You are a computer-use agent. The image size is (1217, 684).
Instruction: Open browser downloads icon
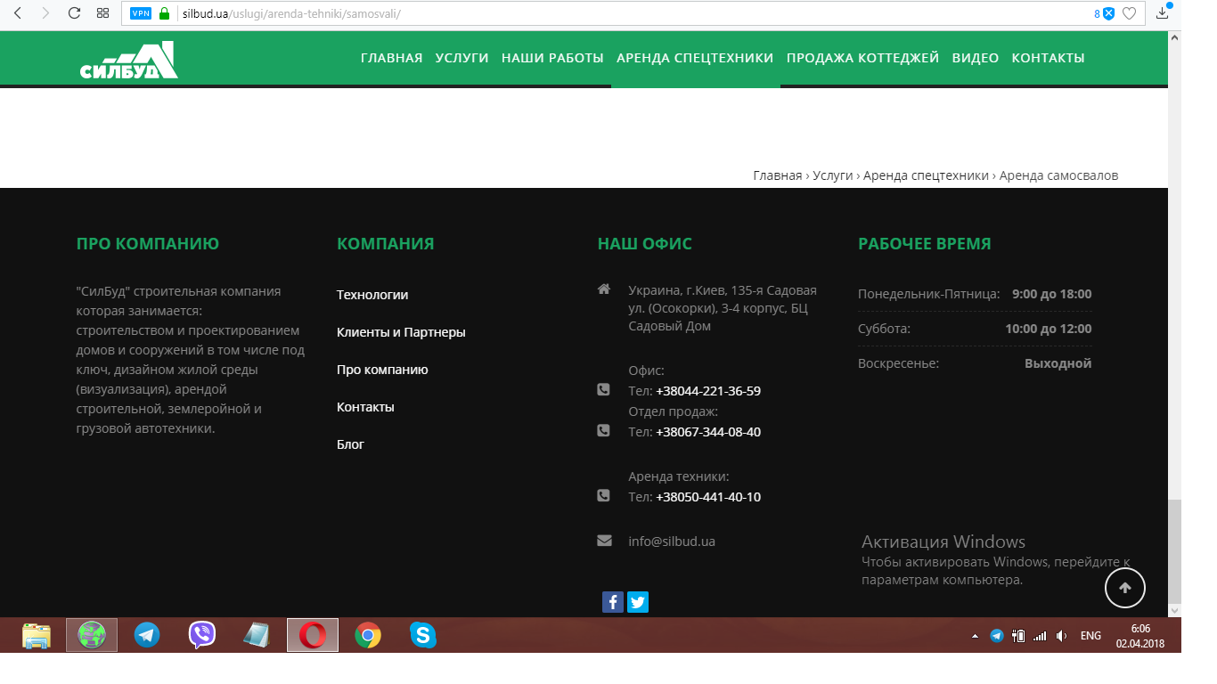(x=1163, y=12)
